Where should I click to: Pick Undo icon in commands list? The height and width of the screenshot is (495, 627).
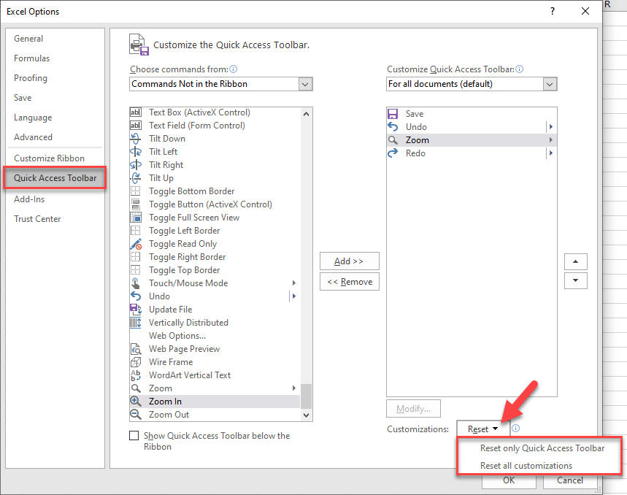[136, 296]
